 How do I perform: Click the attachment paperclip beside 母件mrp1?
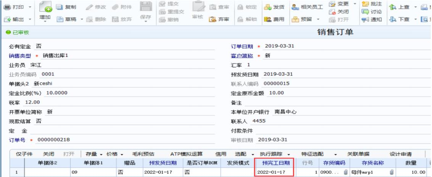392,172
